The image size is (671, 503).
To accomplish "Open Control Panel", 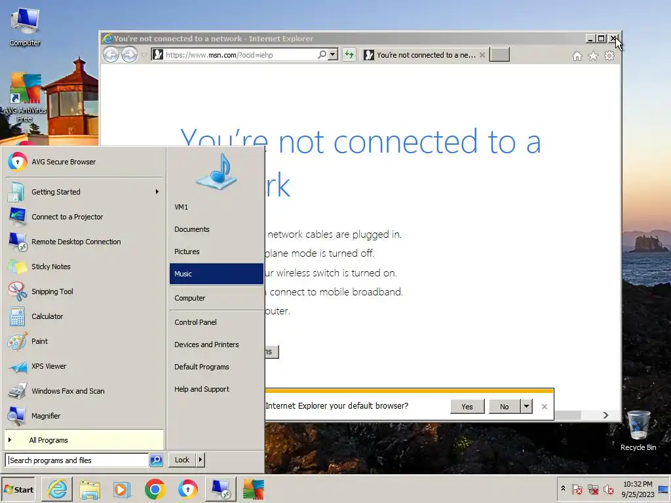I will point(216,322).
